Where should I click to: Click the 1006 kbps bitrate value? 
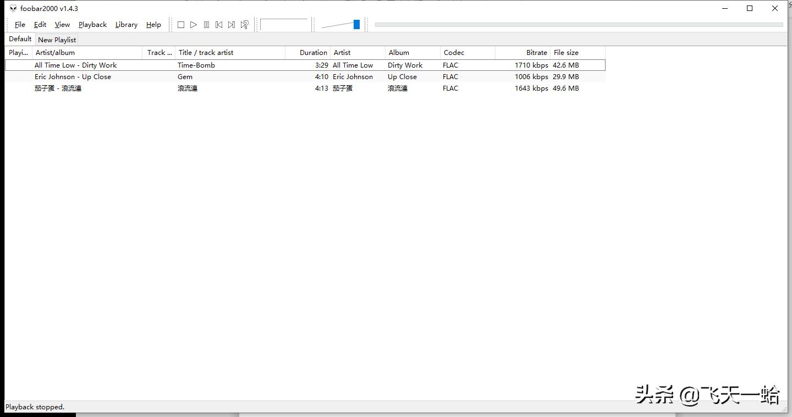click(x=531, y=77)
